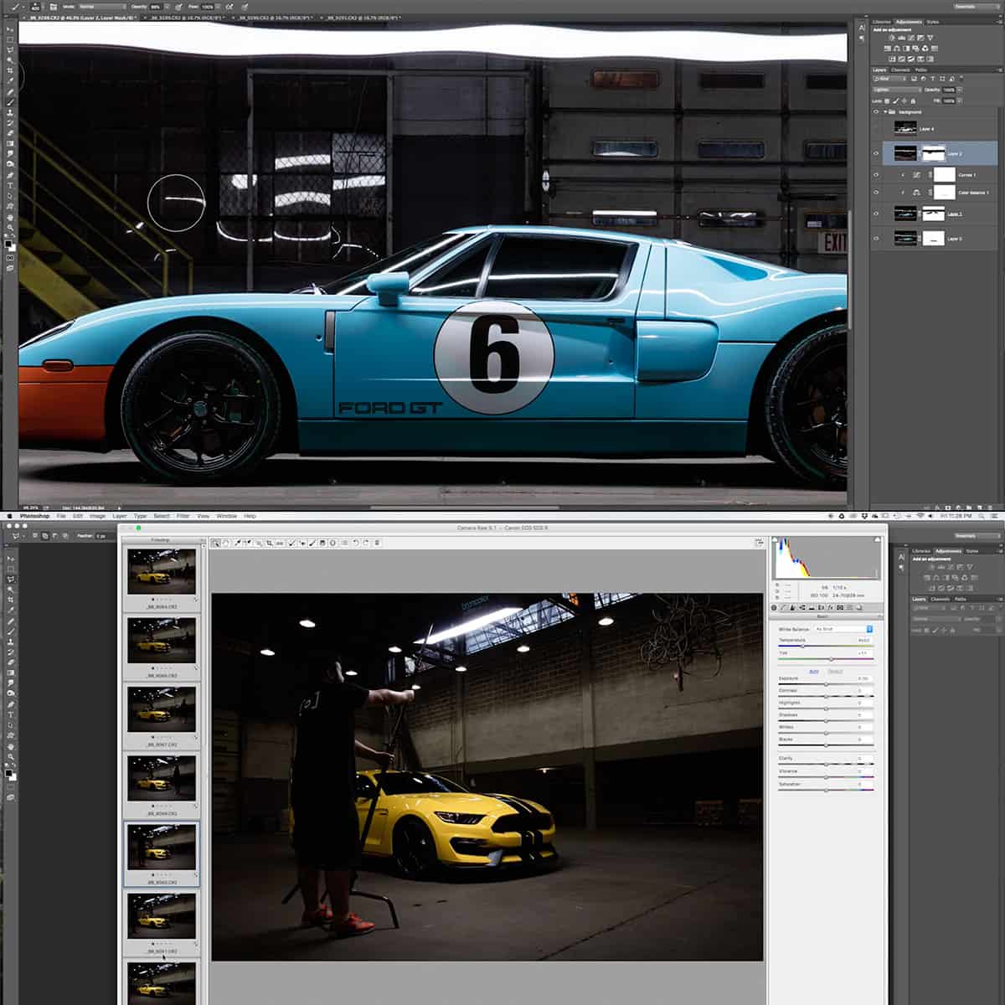This screenshot has height=1005, width=1005.
Task: Click the Default link in Basic panel
Action: [835, 672]
